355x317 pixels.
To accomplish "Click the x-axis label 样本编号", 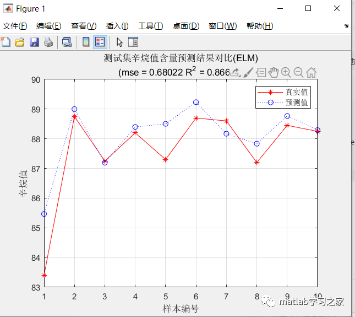I will click(181, 309).
